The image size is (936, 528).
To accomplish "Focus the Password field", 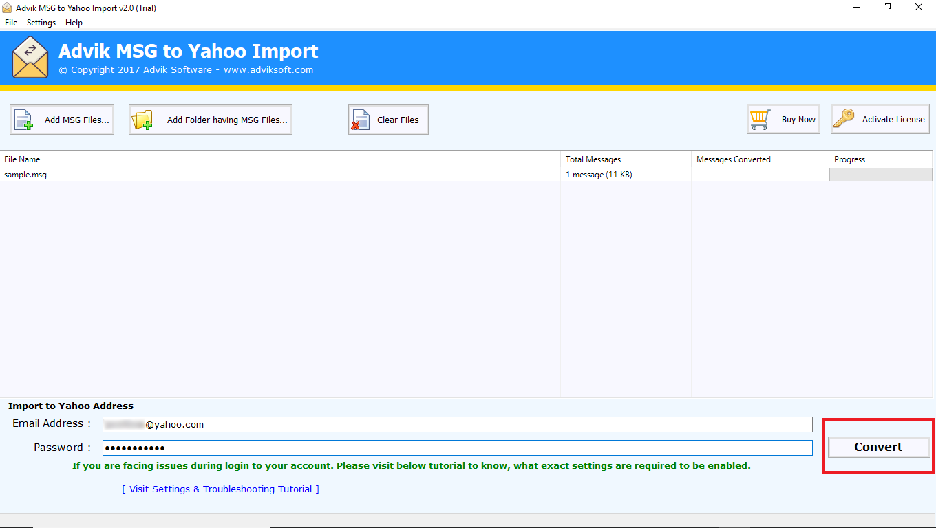I will point(458,448).
